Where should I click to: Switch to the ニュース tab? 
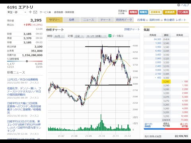[88, 20]
